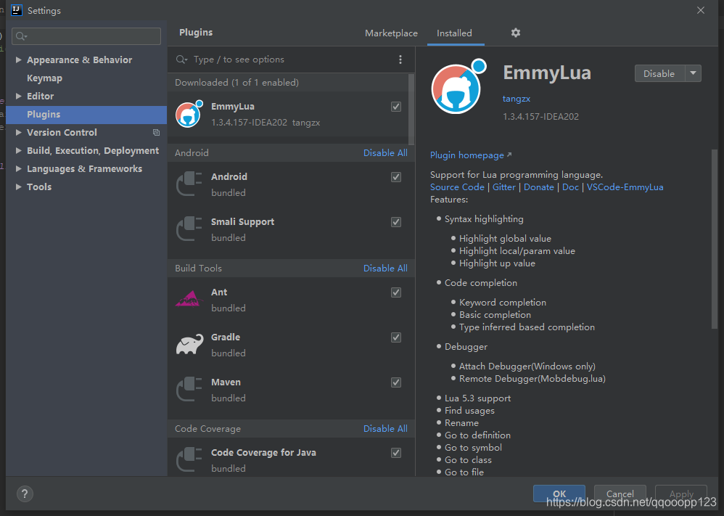Click the help question mark icon
Screen dimensions: 724x516
24,494
